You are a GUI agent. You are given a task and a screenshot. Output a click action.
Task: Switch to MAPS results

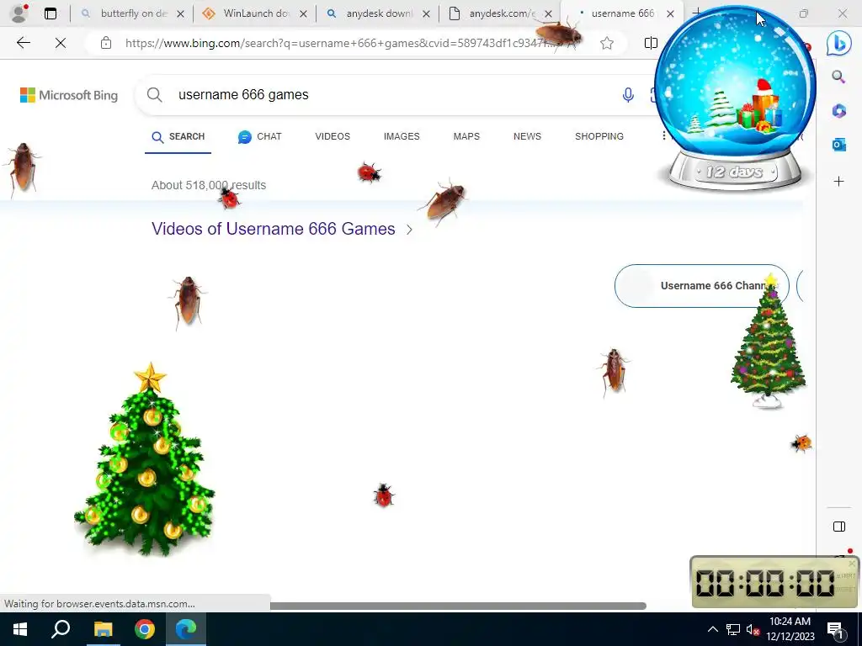pyautogui.click(x=466, y=136)
